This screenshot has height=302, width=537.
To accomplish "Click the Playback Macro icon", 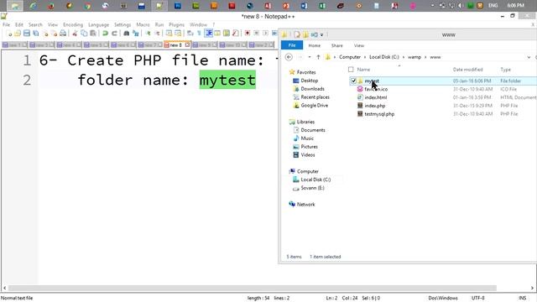I will (x=265, y=34).
